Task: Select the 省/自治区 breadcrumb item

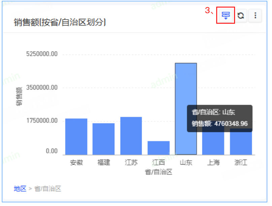Action: 48,188
